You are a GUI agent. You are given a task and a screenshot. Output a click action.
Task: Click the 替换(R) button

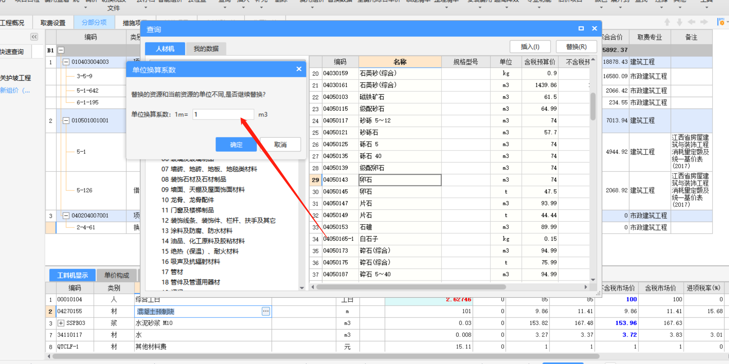pyautogui.click(x=576, y=47)
